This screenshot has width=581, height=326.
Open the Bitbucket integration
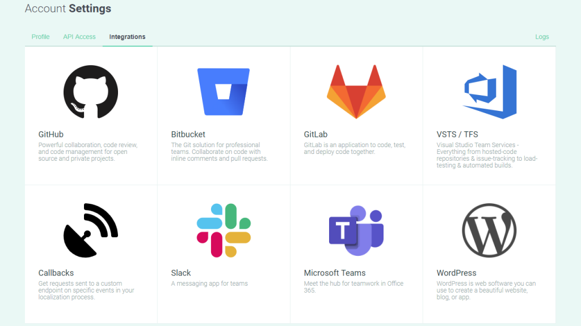tap(187, 134)
